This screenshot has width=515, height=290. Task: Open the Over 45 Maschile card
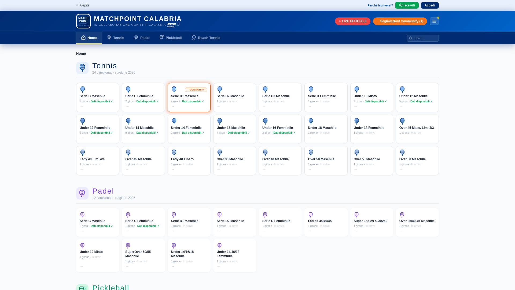tap(143, 161)
